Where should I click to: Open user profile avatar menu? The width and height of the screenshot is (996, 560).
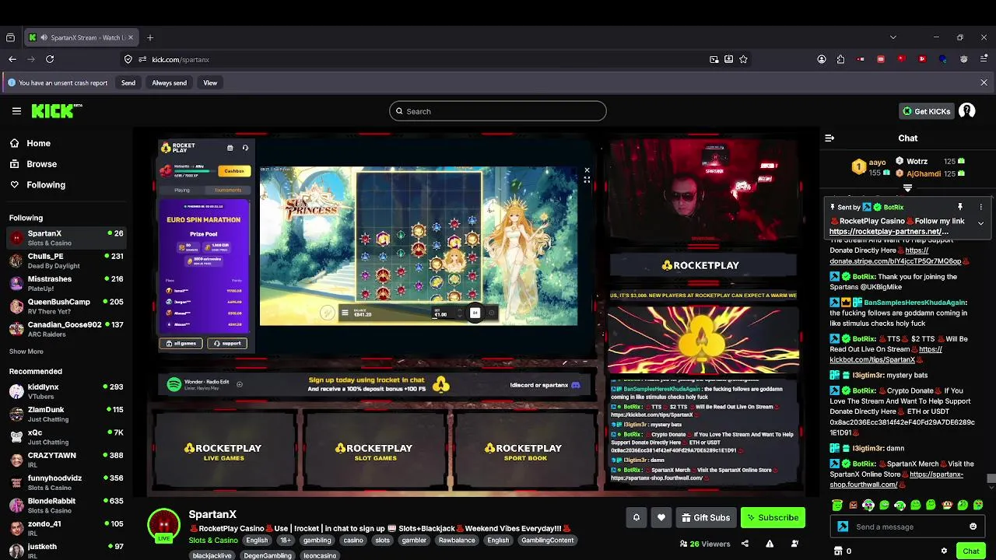tap(967, 111)
